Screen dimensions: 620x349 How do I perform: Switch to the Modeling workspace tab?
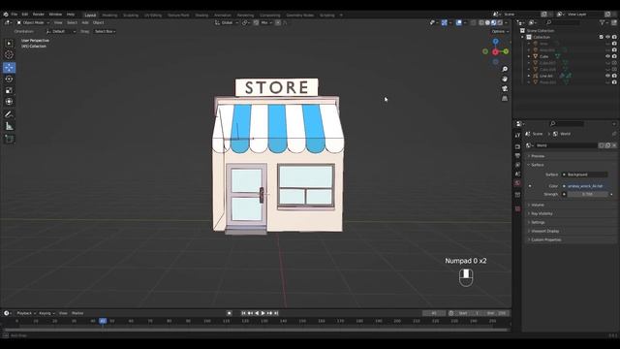[109, 16]
